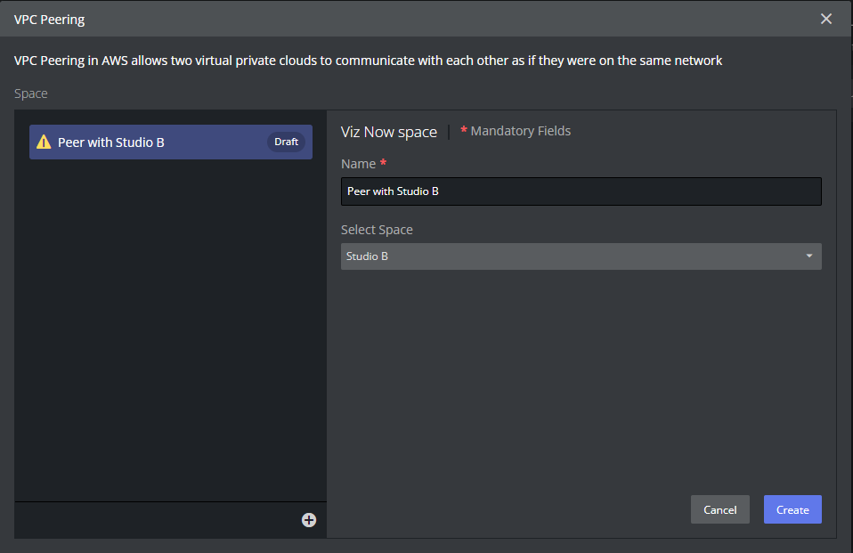Click the VPC Peering description text
853x553 pixels.
click(x=368, y=61)
